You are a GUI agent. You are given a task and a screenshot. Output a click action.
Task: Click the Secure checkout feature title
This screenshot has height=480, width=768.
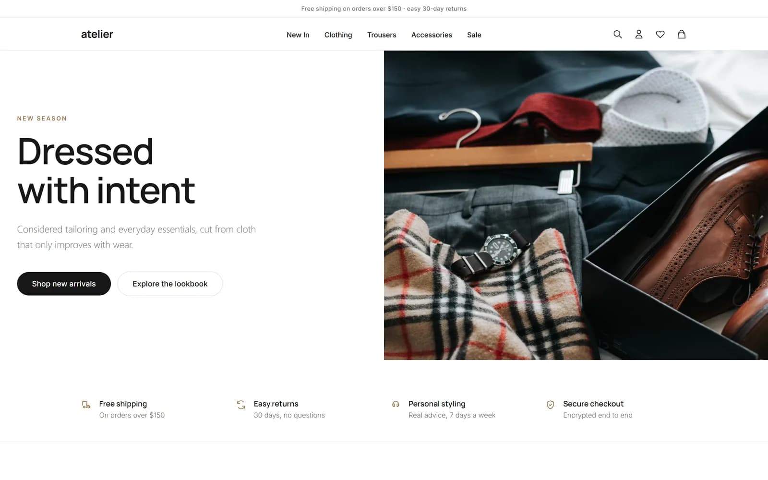point(593,404)
